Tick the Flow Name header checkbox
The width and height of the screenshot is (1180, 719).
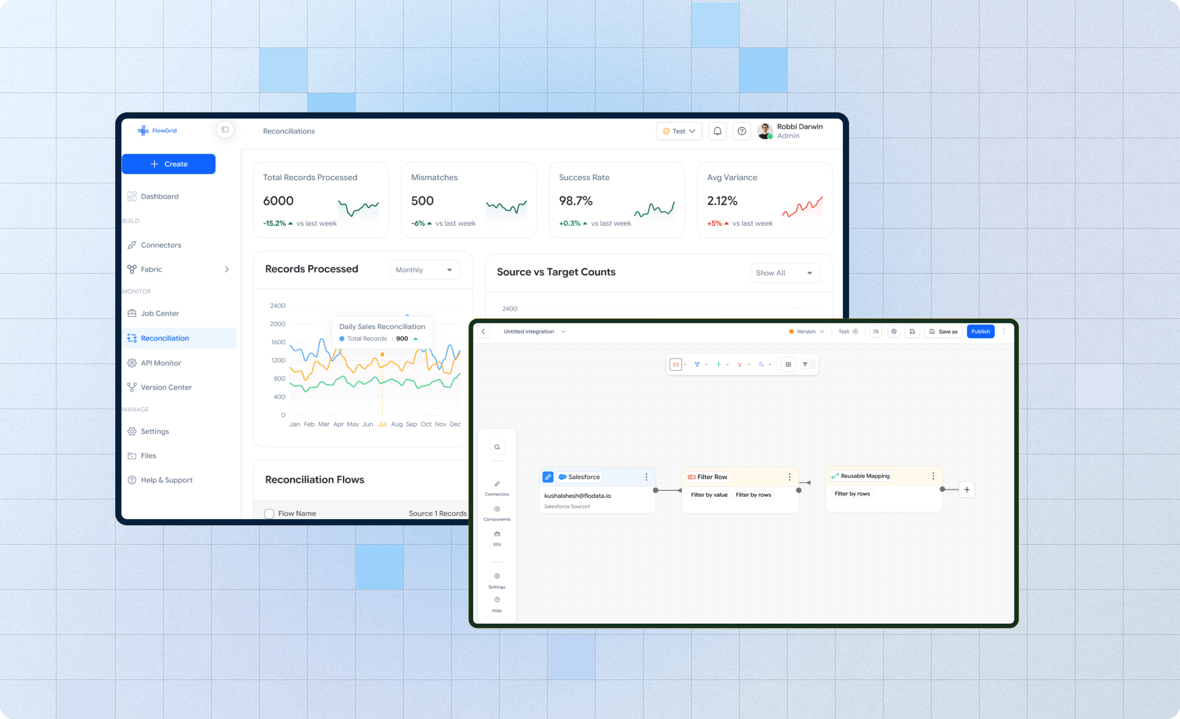coord(269,514)
